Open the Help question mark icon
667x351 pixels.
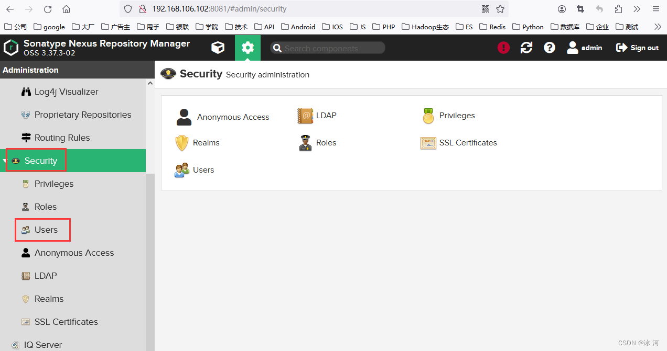click(x=549, y=48)
